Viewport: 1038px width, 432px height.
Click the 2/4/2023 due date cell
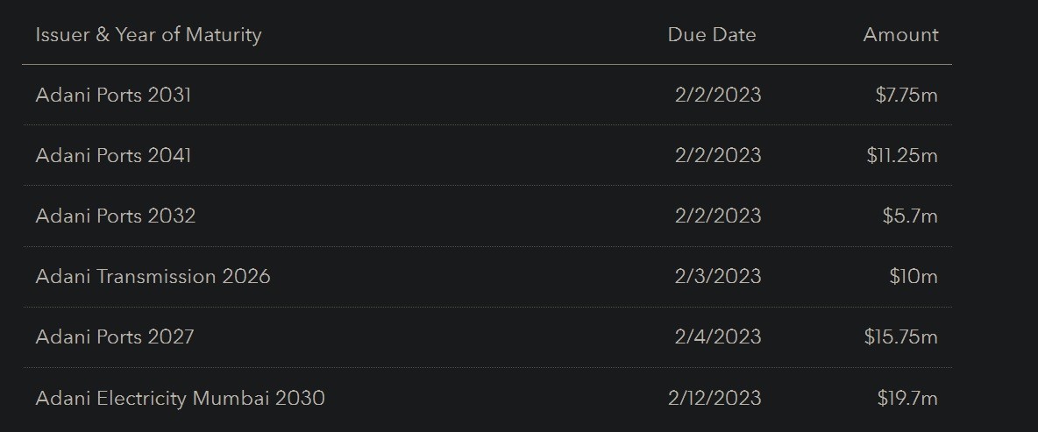pos(718,336)
